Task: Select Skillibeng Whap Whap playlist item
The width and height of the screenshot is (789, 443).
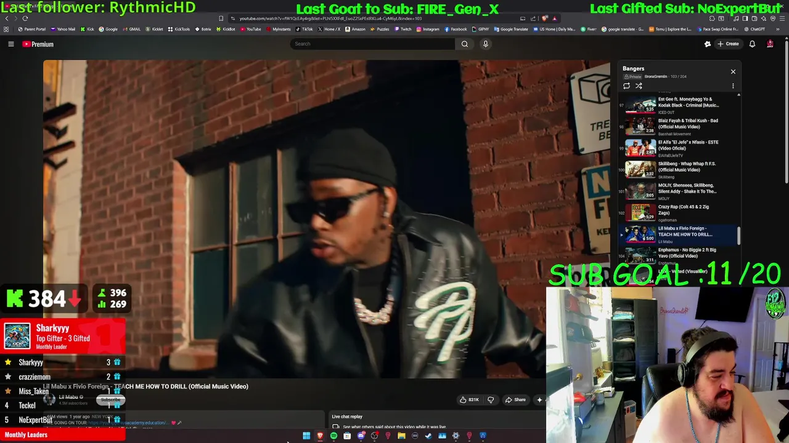Action: tap(676, 170)
